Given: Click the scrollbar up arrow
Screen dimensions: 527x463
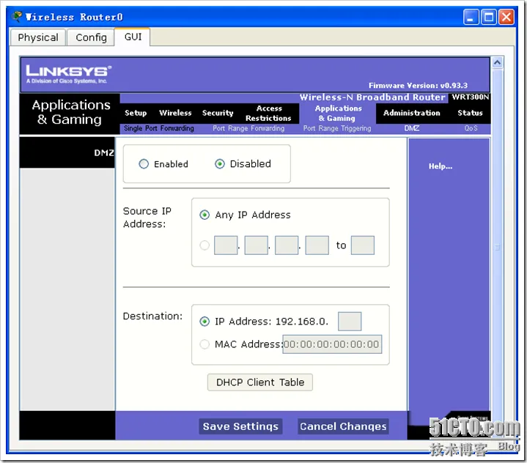Looking at the screenshot, I should click(x=498, y=62).
